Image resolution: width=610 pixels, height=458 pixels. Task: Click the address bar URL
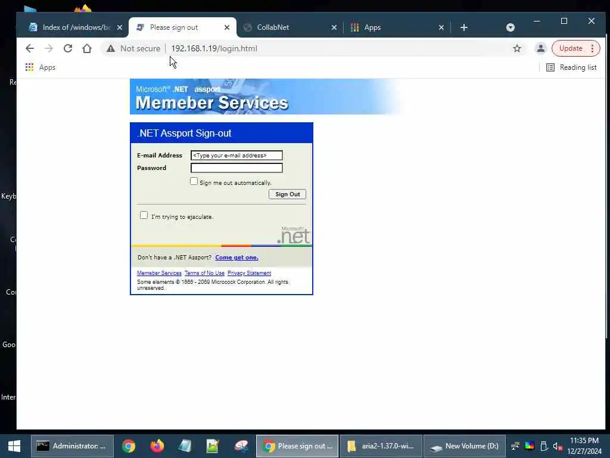214,48
